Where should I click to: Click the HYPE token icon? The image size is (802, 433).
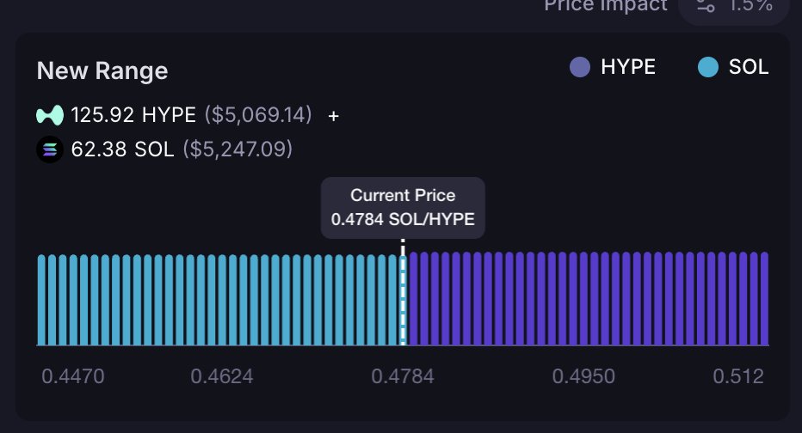point(51,115)
